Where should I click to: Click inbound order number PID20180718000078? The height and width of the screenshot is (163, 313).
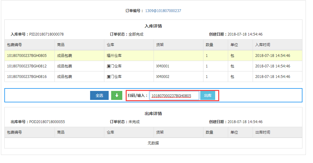[x=46, y=34]
